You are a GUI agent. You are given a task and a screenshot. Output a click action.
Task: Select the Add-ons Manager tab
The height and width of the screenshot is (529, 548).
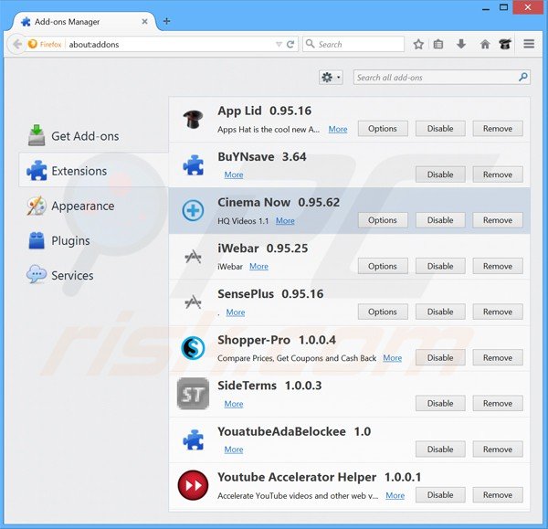coord(84,22)
